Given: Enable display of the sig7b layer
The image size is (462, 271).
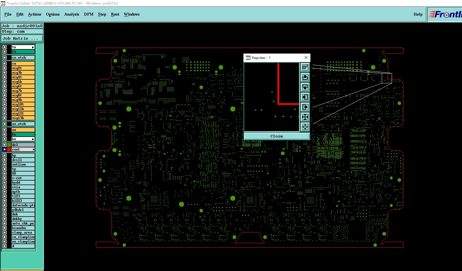Looking at the screenshot, I should [5, 91].
